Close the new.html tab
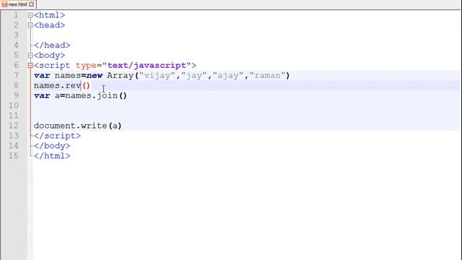462x260 pixels. coord(31,4)
